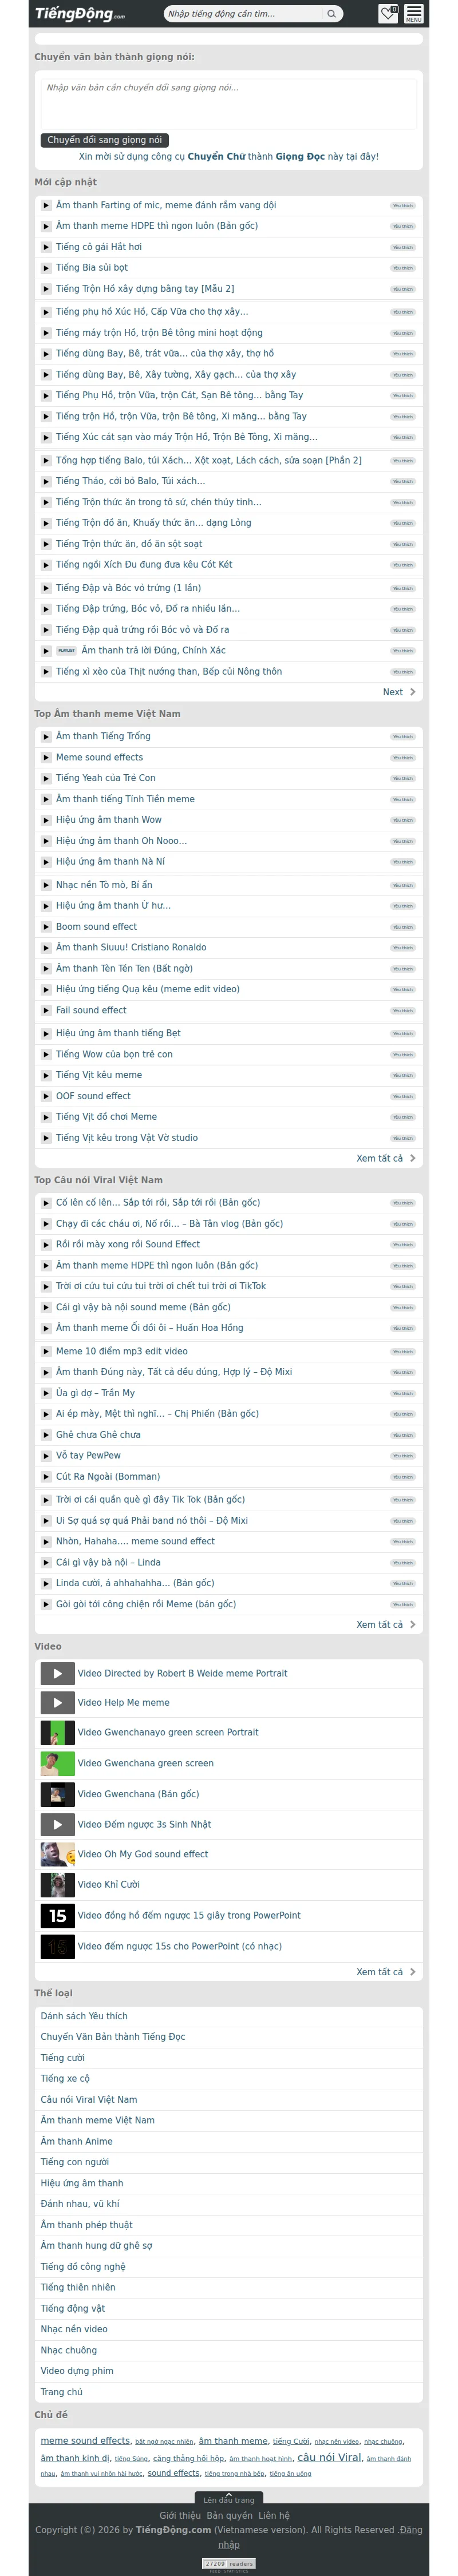Click Chuyển đổi sang giọng nói button
Screen dimensions: 458x2576
(104, 140)
